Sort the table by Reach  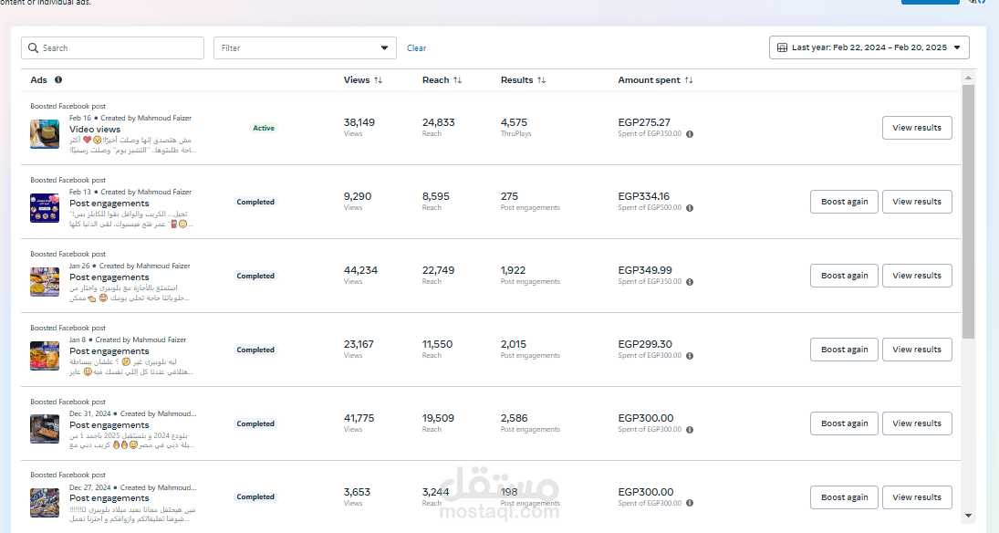pos(457,80)
